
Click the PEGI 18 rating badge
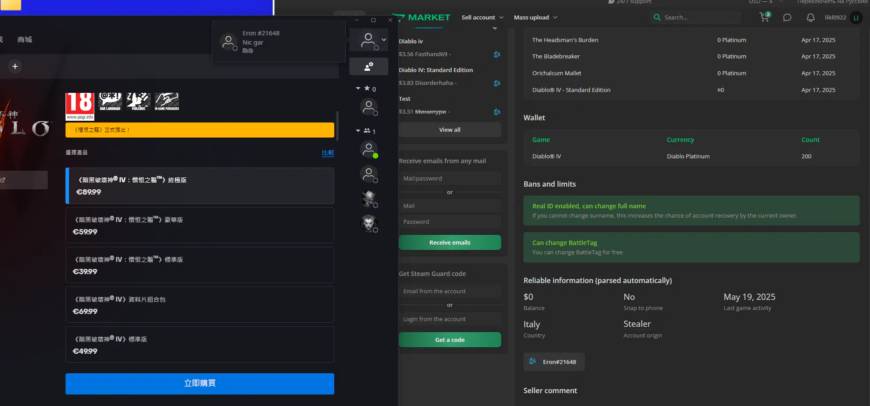point(80,106)
